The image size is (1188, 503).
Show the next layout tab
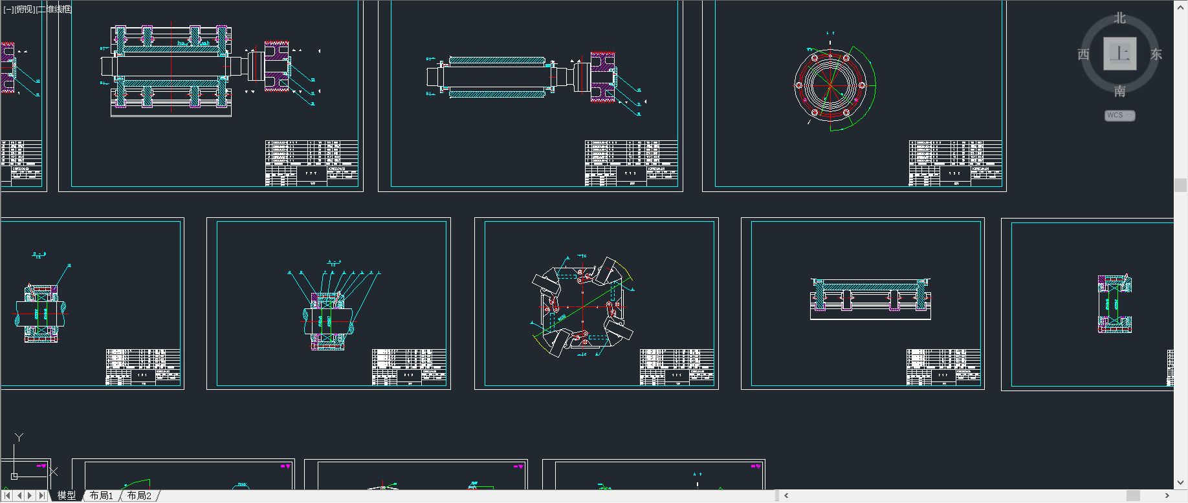[30, 496]
